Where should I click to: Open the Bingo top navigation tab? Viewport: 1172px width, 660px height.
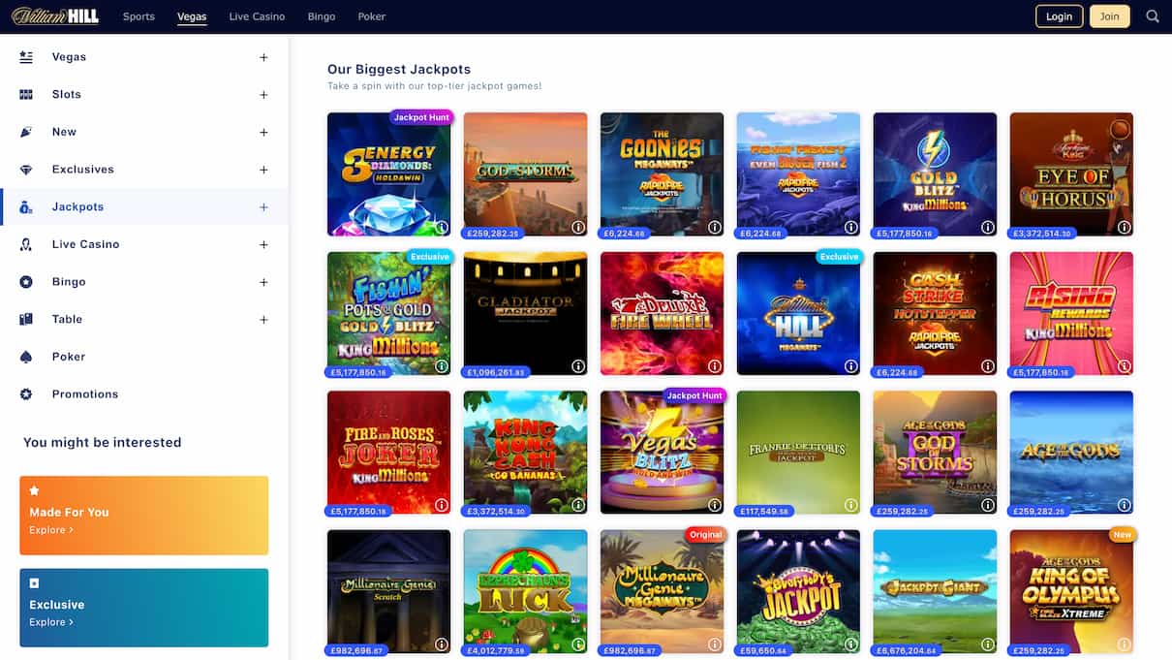click(x=322, y=16)
